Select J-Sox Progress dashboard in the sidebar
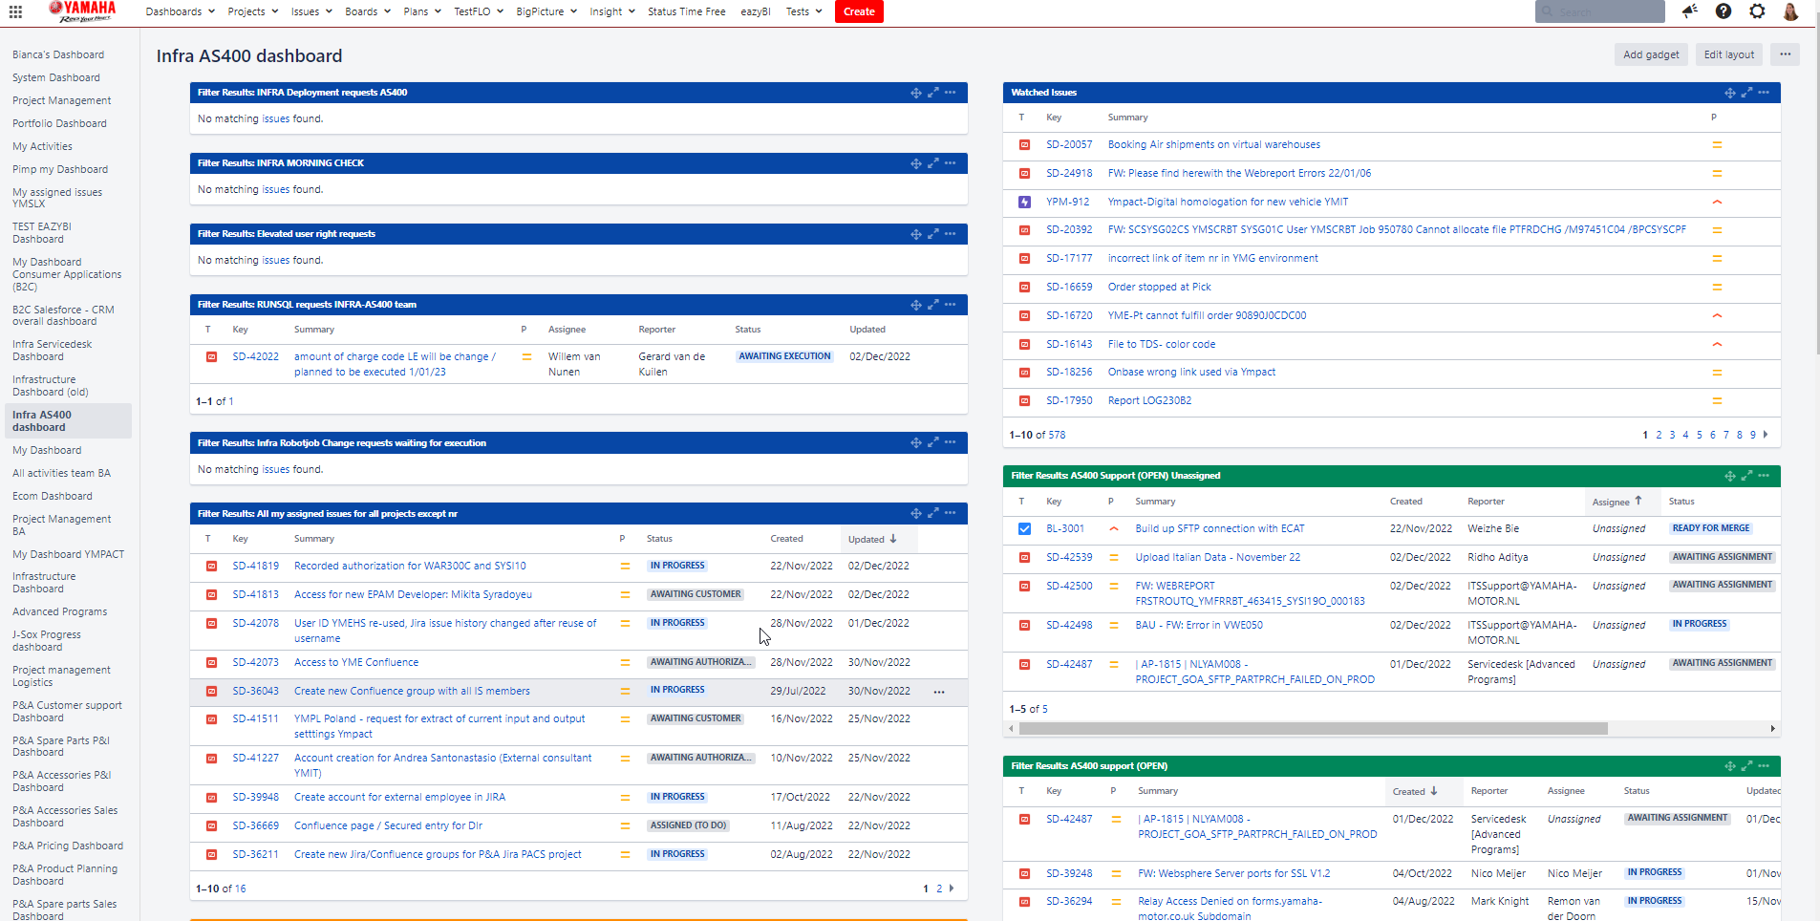1820x921 pixels. click(x=47, y=641)
